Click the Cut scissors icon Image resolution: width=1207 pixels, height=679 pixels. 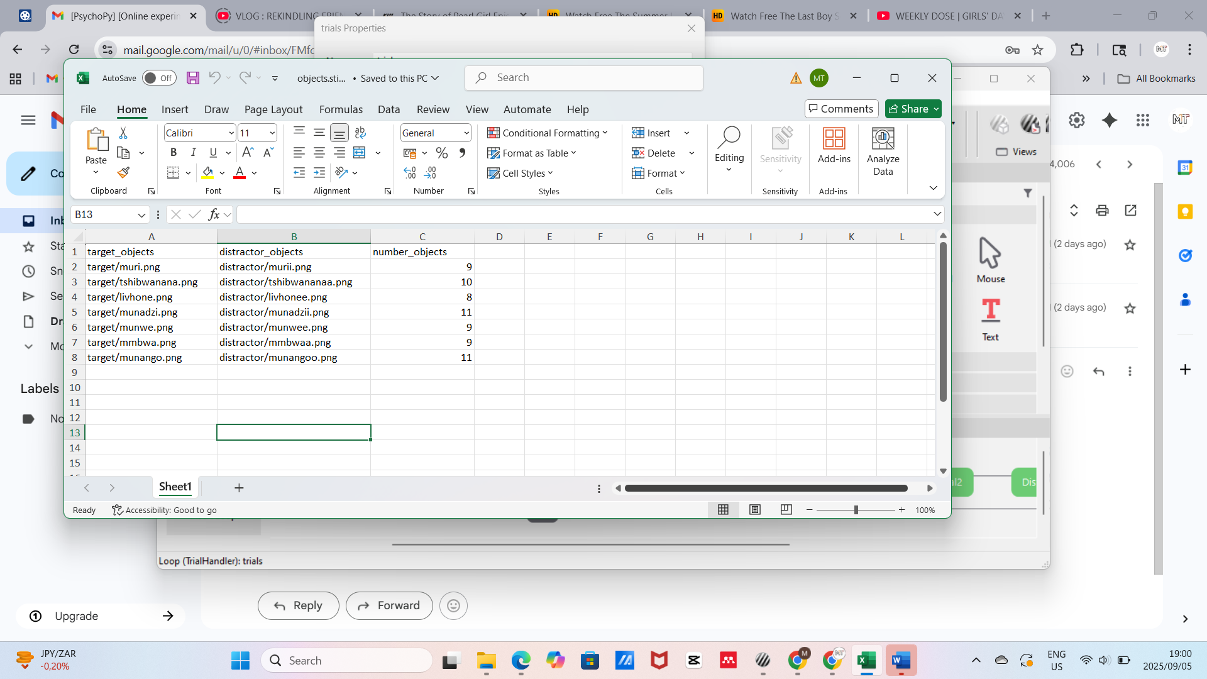[123, 133]
